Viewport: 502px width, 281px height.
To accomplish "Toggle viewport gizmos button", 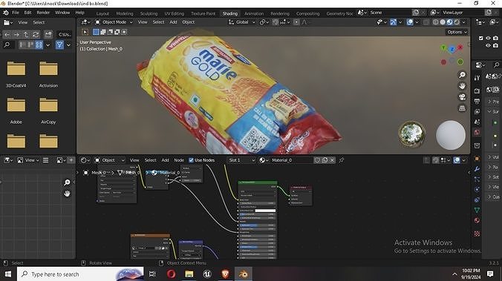I will click(x=394, y=22).
